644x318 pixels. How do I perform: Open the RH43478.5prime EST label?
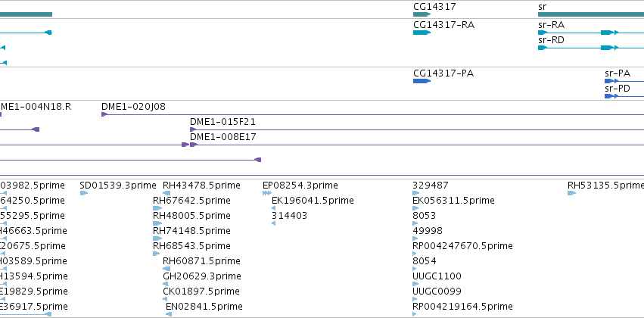201,185
